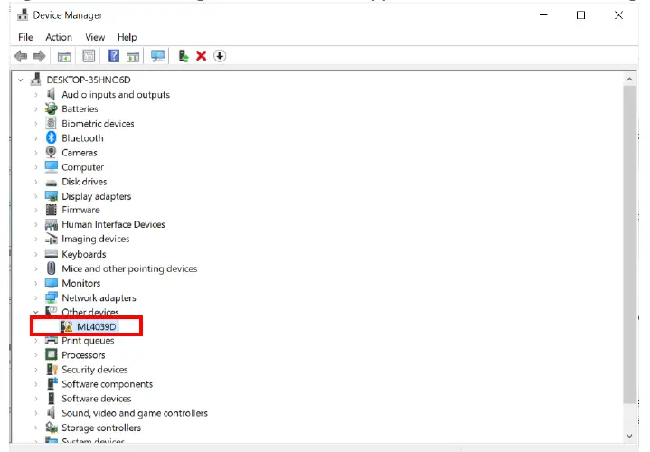Open the Action menu
650x452 pixels.
(59, 37)
